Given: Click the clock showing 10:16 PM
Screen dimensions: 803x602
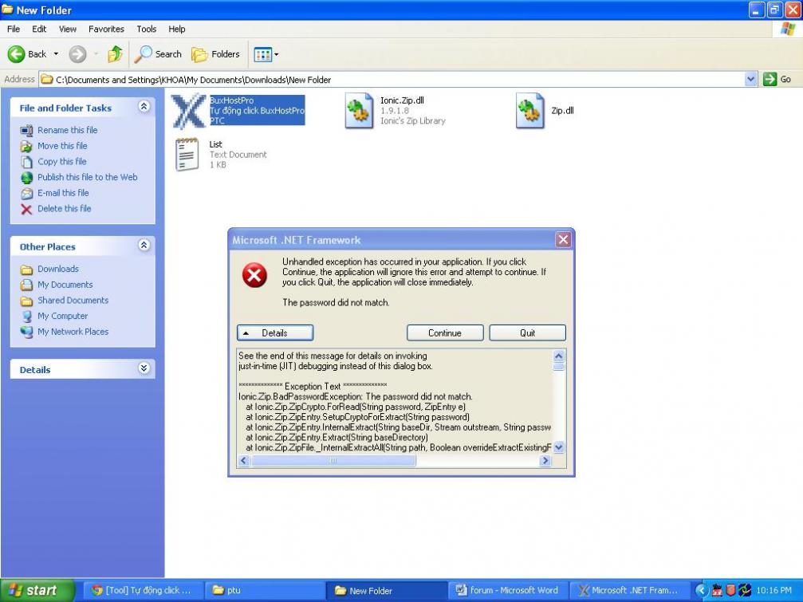Looking at the screenshot, I should (x=773, y=591).
